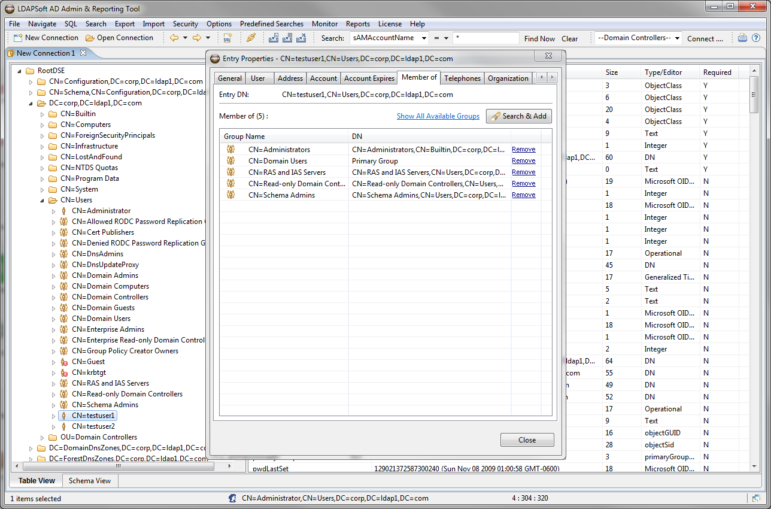This screenshot has height=509, width=771.
Task: Click the group icon in the CN=Domain Users dialog row
Action: coord(230,160)
